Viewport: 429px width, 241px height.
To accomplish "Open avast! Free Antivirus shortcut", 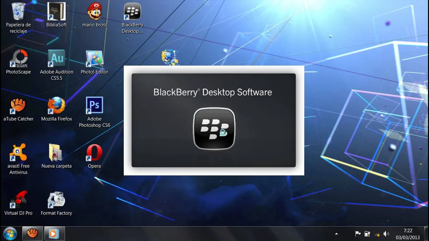I will tap(18, 159).
